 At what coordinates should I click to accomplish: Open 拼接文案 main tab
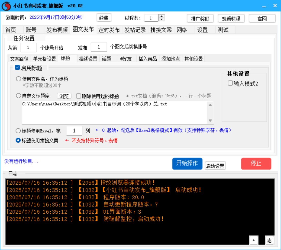[x=161, y=30]
